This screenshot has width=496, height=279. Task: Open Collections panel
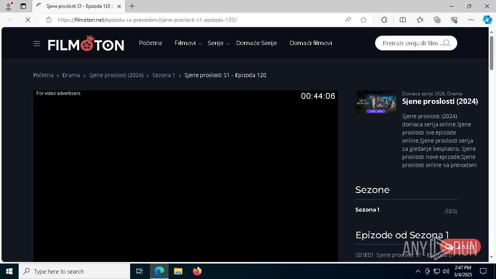click(x=437, y=20)
